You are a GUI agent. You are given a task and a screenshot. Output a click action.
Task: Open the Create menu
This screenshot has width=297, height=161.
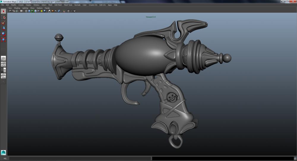point(21,5)
